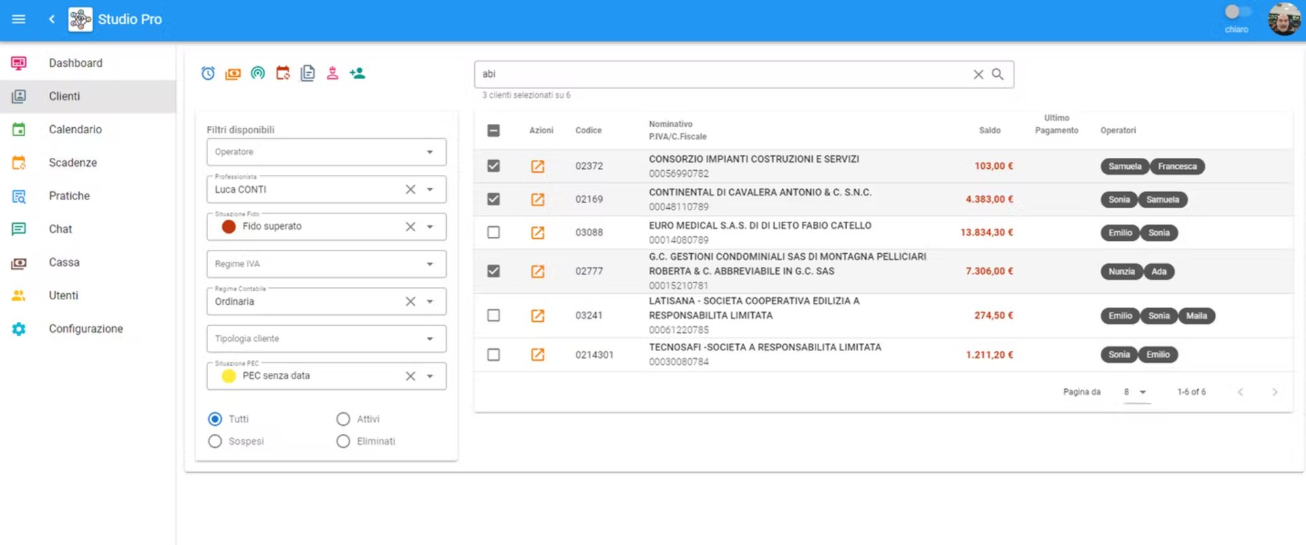Open the hamburger navigation menu
Viewport: 1306px width, 545px height.
click(19, 19)
